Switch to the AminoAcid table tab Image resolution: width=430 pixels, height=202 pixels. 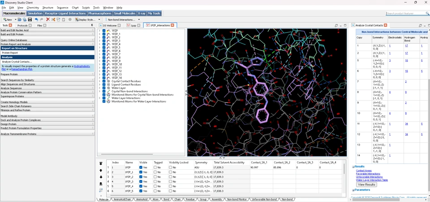click(142, 199)
